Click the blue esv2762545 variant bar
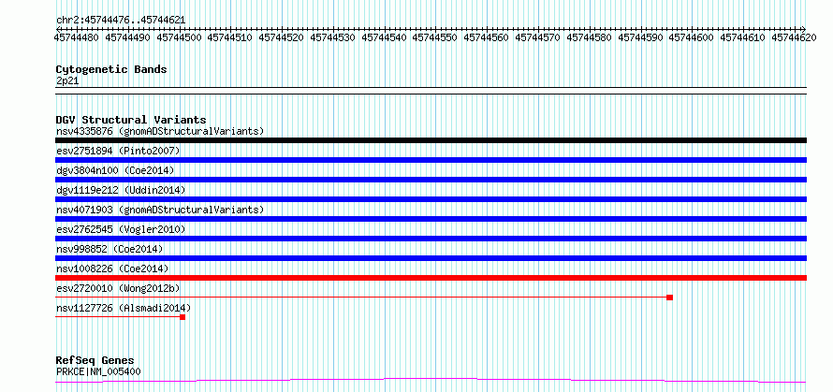This screenshot has height=392, width=833. pos(431,239)
